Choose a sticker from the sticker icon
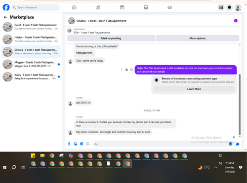This screenshot has width=247, height=183. [82, 144]
